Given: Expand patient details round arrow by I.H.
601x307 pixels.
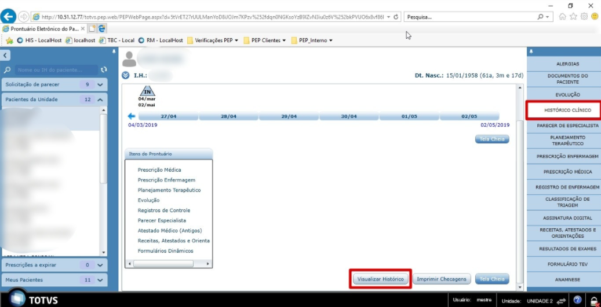Looking at the screenshot, I should click(x=125, y=75).
